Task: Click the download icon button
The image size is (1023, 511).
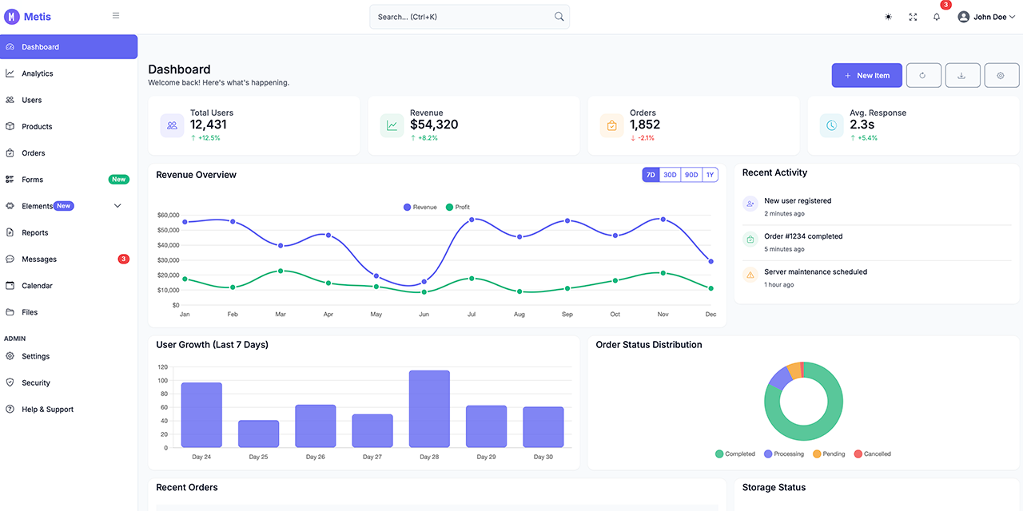Action: pos(962,76)
